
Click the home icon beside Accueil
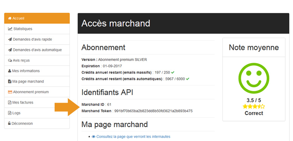10,18
